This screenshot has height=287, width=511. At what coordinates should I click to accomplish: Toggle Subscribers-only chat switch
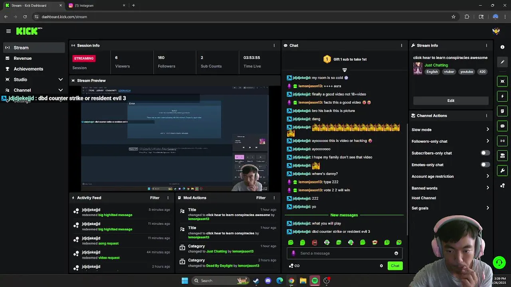pyautogui.click(x=485, y=153)
